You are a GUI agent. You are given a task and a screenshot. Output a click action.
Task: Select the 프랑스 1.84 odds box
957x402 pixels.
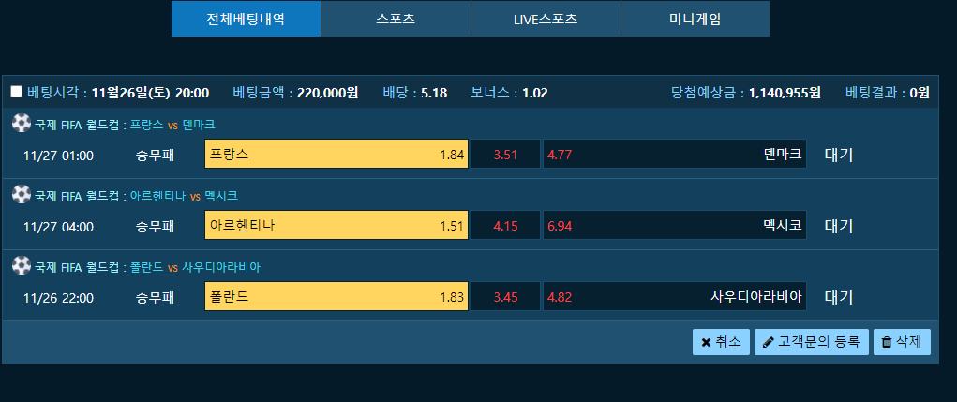tap(336, 154)
